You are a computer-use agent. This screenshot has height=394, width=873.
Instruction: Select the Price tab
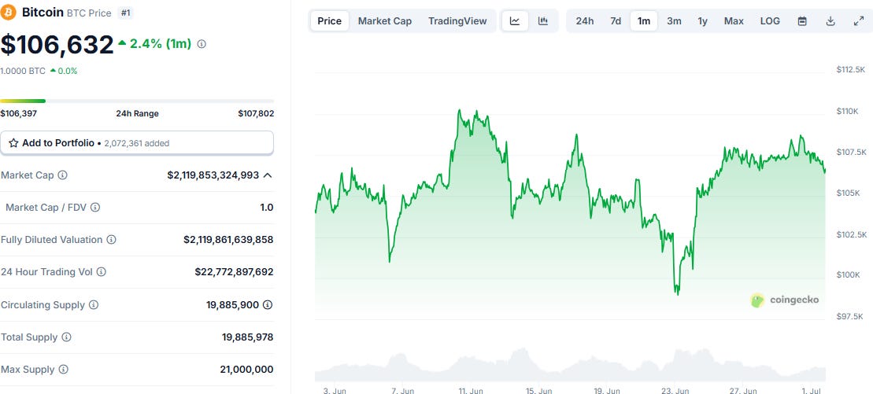coord(330,21)
